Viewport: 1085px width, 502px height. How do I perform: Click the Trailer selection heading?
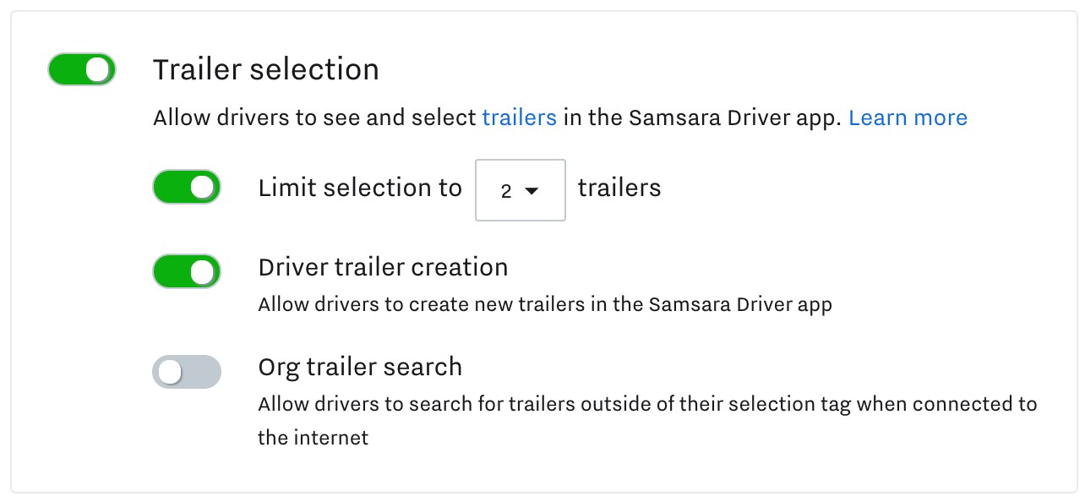point(265,69)
